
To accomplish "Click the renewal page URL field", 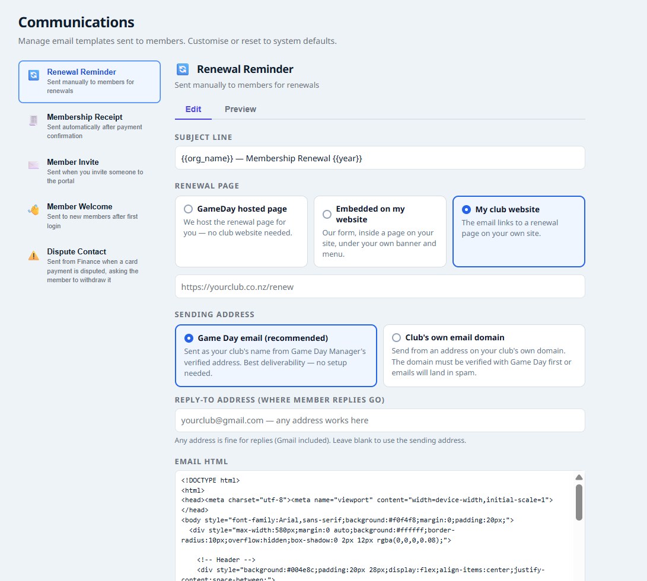I will [380, 287].
